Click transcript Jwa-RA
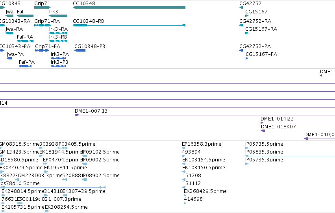 (x=14, y=29)
